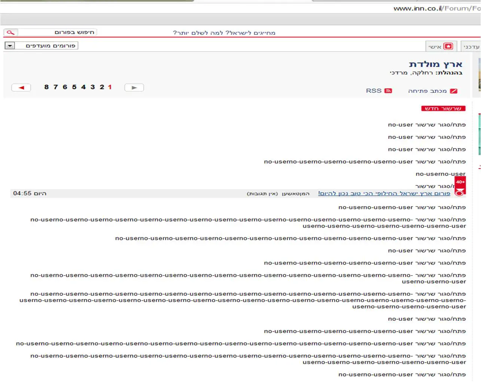
Task: Click the dropdown arrow of favorite forums
Action: [x=10, y=46]
